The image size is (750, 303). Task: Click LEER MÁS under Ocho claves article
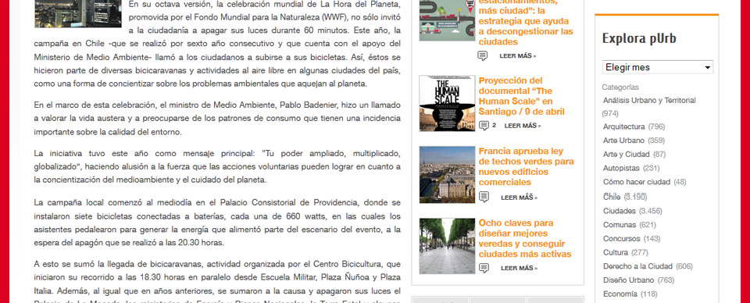519,268
